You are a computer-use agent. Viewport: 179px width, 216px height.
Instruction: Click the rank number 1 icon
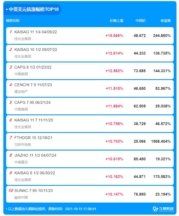pos(11,32)
